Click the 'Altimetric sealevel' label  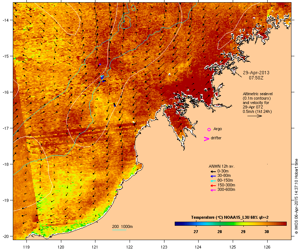[x=258, y=94]
